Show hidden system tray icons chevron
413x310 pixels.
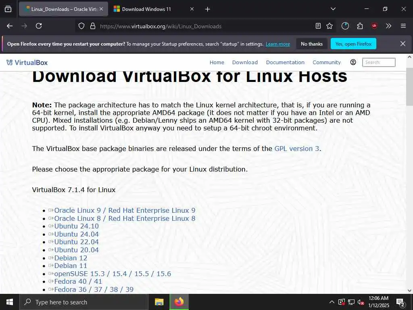point(332,302)
